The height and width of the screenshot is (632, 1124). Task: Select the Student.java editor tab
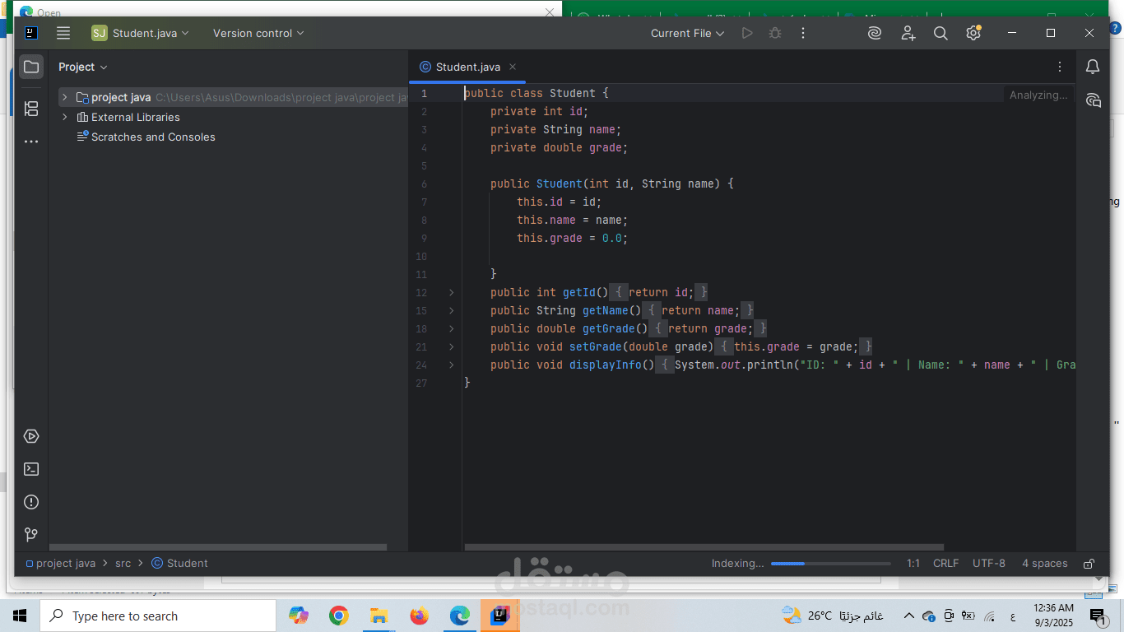tap(467, 67)
